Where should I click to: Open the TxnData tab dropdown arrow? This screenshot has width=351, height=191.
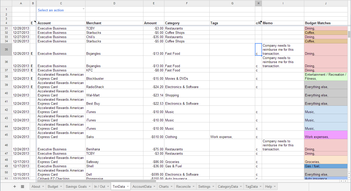tap(128, 187)
